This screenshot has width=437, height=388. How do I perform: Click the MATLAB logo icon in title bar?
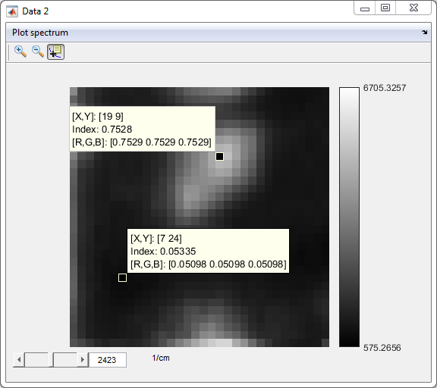point(12,11)
